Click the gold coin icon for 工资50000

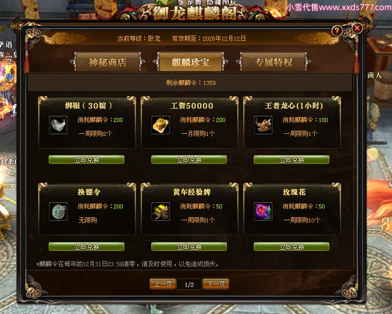point(161,125)
